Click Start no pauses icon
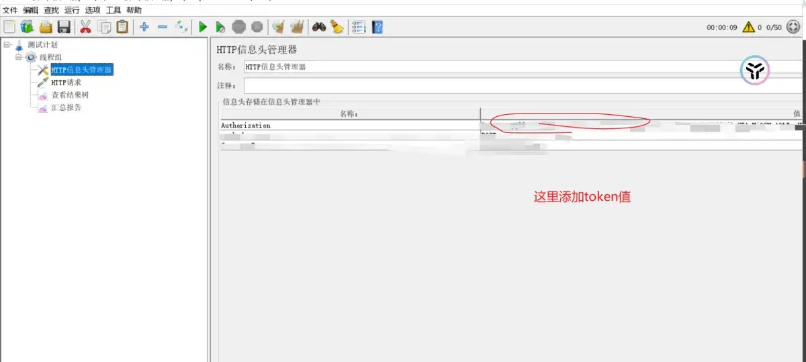This screenshot has height=362, width=806. pos(220,27)
